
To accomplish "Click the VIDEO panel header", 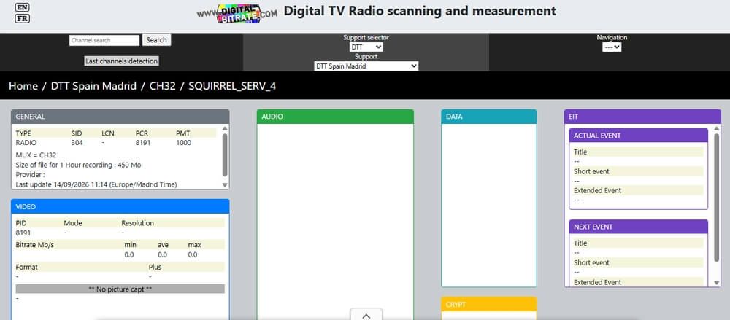I will [120, 206].
